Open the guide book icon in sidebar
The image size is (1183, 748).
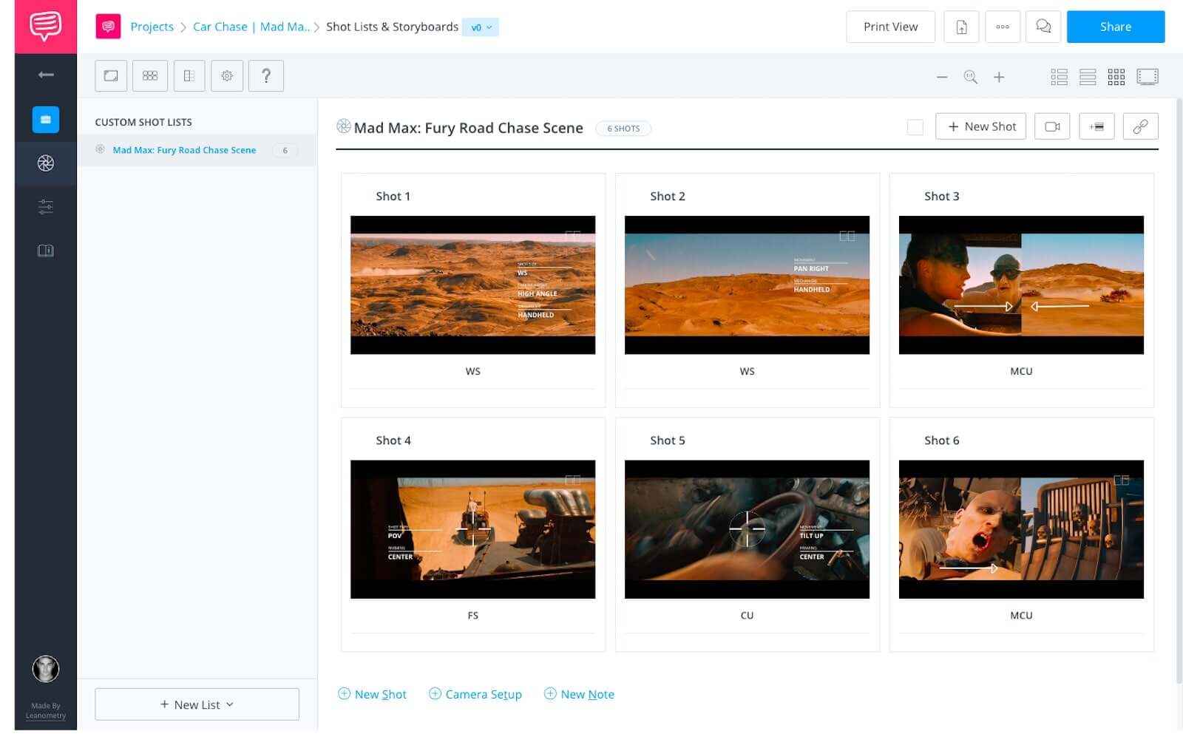point(45,251)
